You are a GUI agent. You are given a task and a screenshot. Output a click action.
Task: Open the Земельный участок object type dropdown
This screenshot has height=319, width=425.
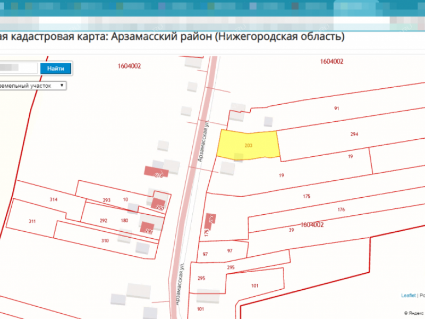pos(32,85)
